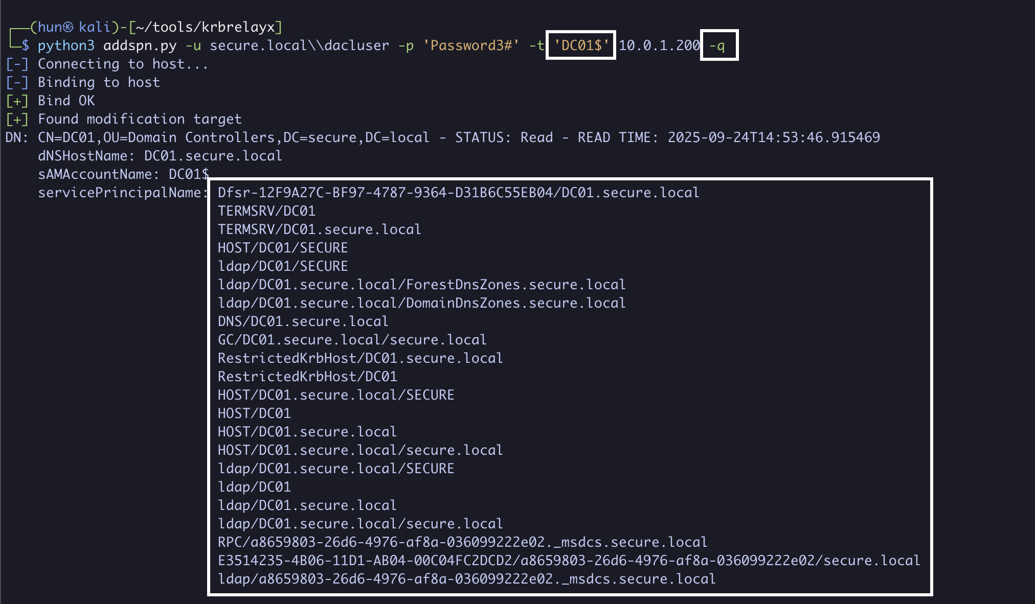
Task: Click the python3 command word
Action: pos(66,45)
